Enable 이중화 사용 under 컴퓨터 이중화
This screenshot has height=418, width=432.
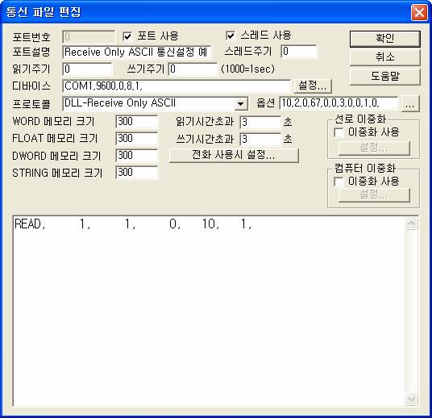coord(339,182)
